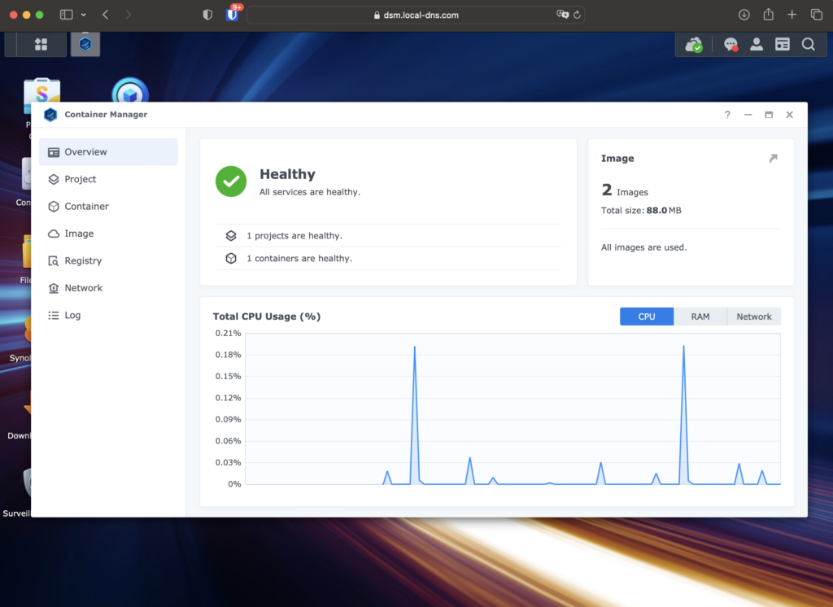Click the '1 projects are healthy' row
833x607 pixels.
click(x=294, y=236)
